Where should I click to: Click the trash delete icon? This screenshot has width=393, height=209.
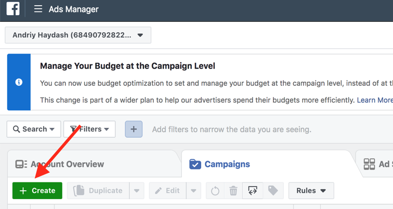click(233, 191)
